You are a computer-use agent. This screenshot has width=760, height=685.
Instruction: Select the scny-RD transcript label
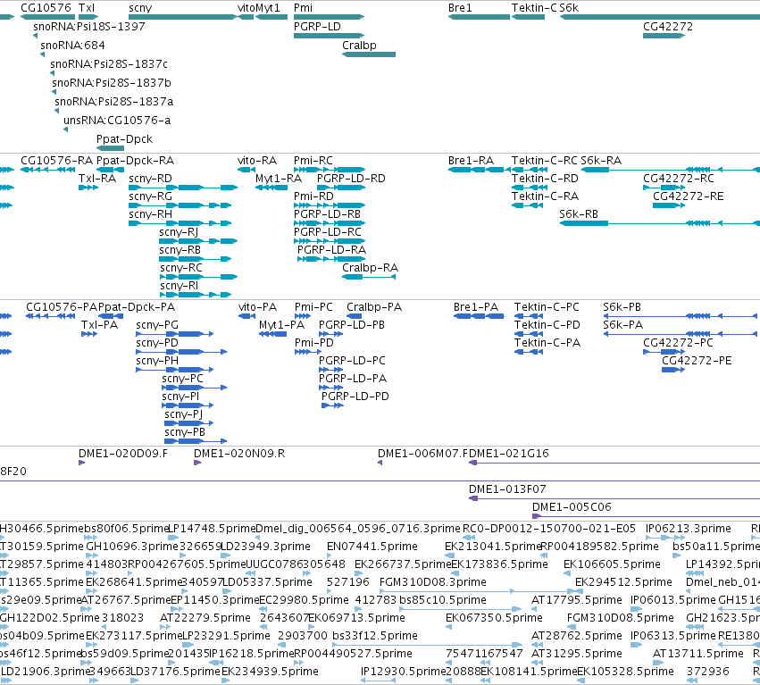[150, 179]
